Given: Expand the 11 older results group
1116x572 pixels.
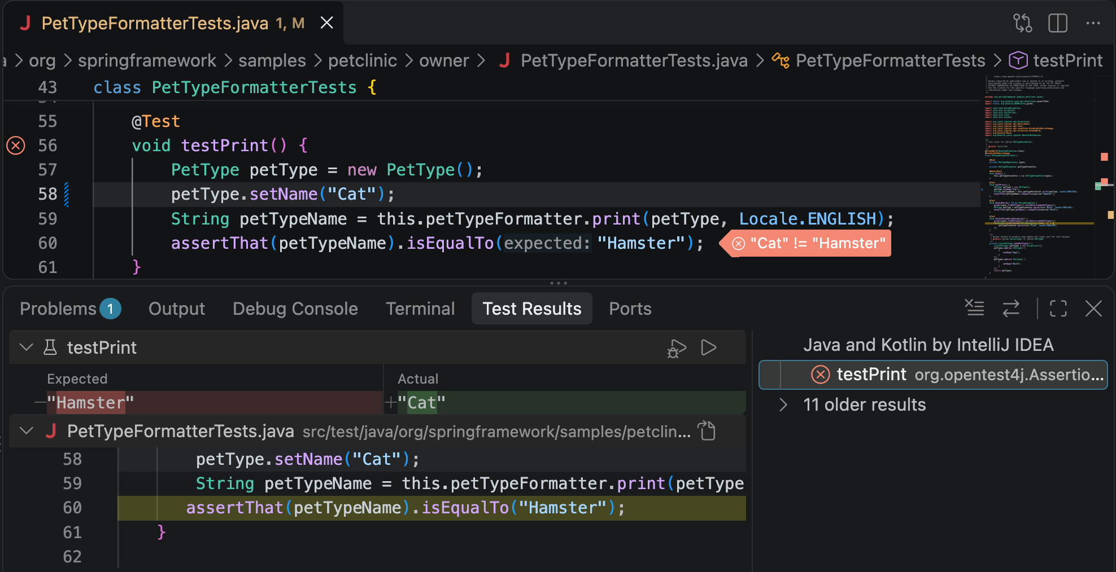Looking at the screenshot, I should (x=783, y=404).
